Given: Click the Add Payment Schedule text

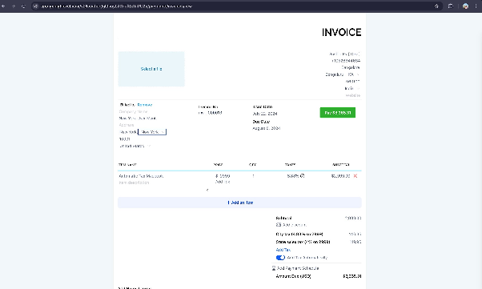Looking at the screenshot, I should tap(298, 268).
